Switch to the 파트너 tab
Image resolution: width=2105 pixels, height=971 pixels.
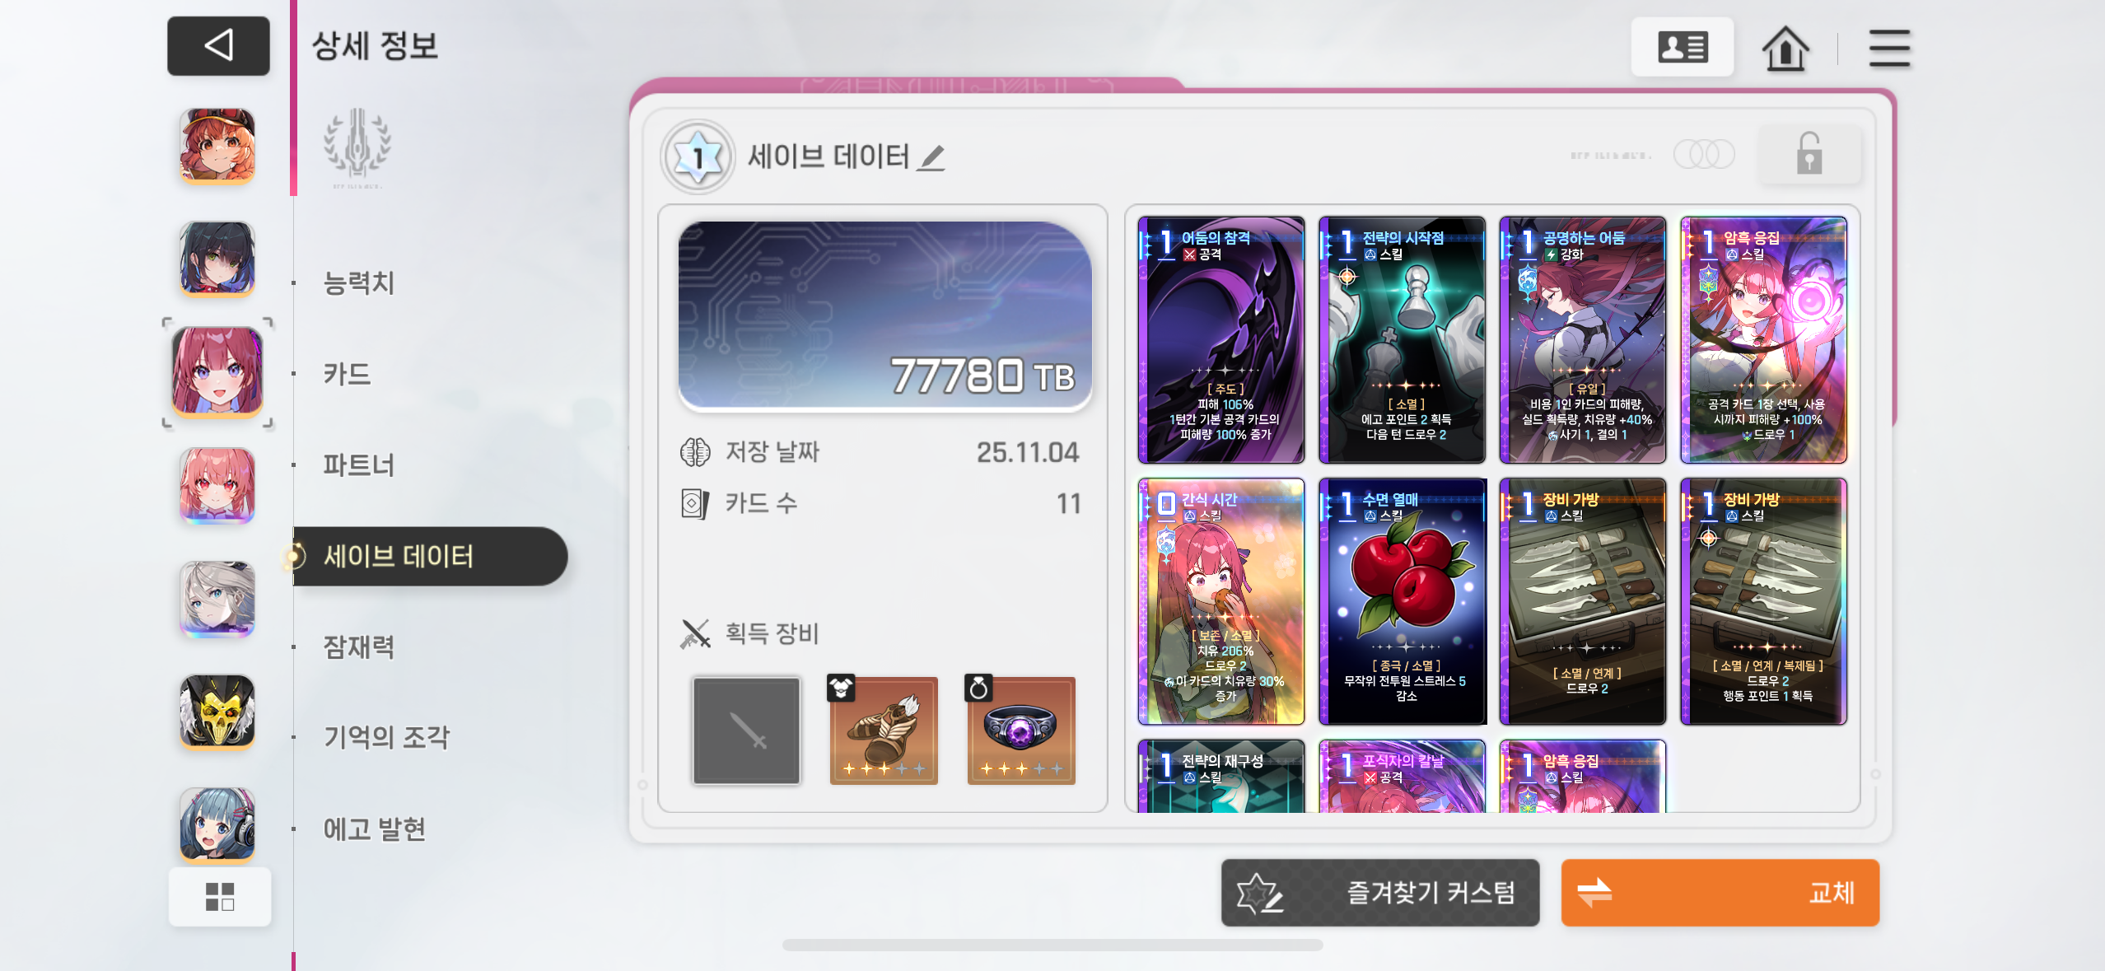pyautogui.click(x=358, y=465)
